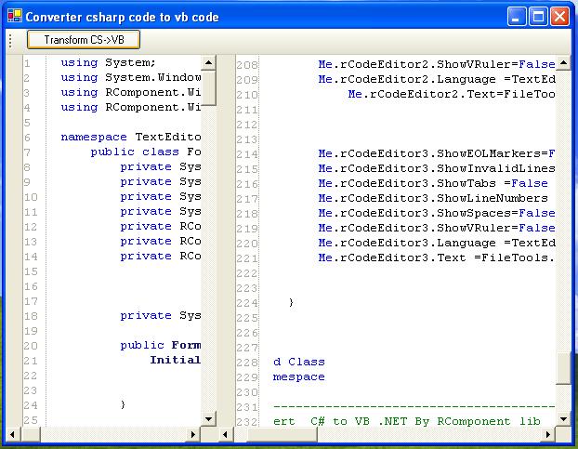Image resolution: width=578 pixels, height=449 pixels.
Task: Click the closing brace on line 24
Action: [x=123, y=404]
